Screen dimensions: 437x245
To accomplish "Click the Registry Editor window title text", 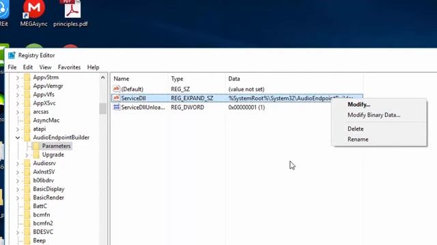I will [x=36, y=55].
